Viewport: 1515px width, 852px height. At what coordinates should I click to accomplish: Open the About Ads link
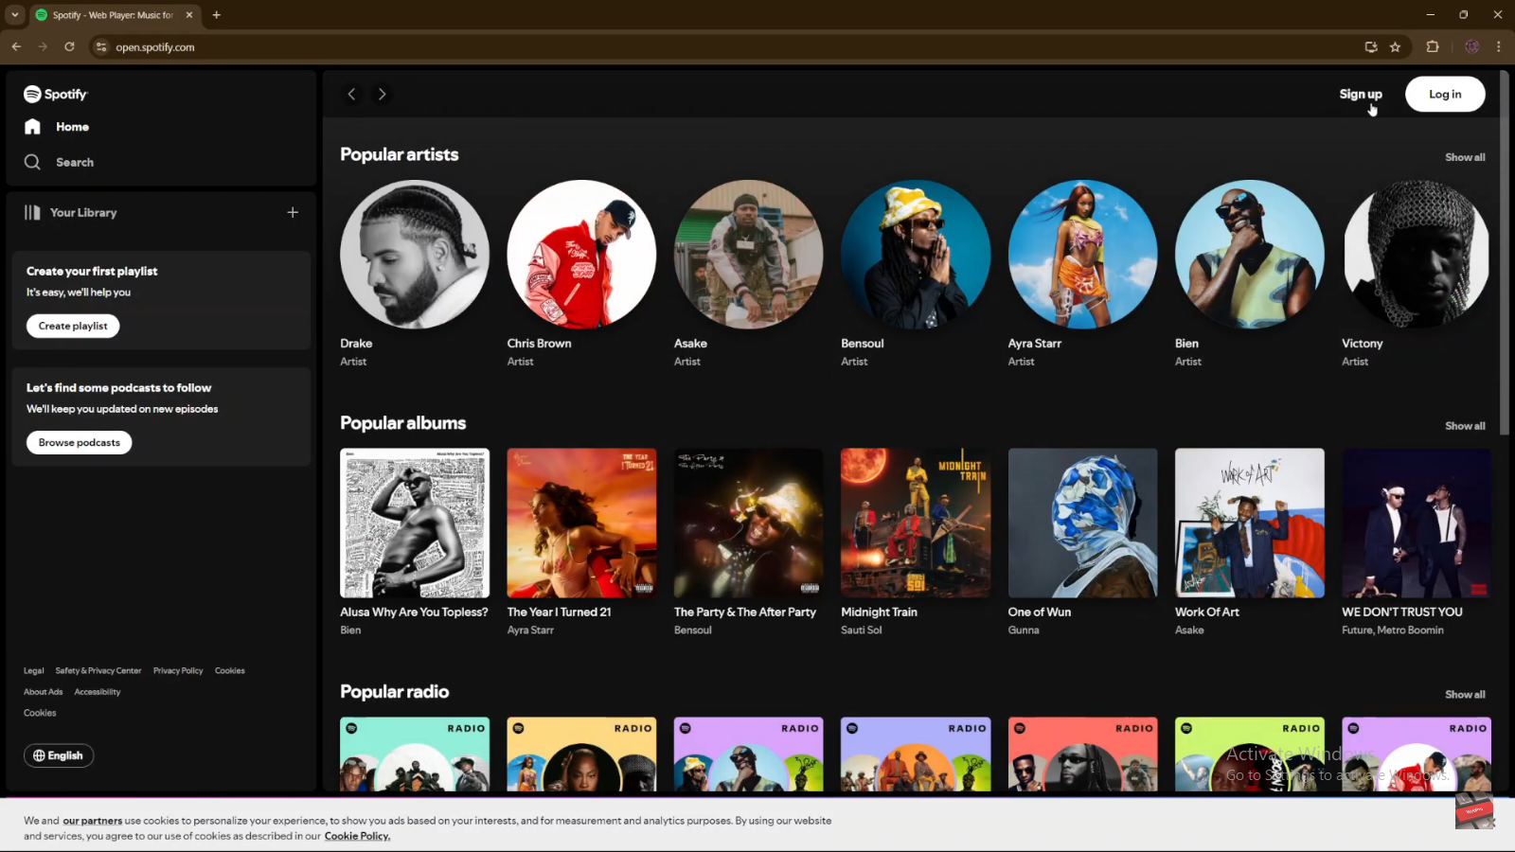(44, 692)
